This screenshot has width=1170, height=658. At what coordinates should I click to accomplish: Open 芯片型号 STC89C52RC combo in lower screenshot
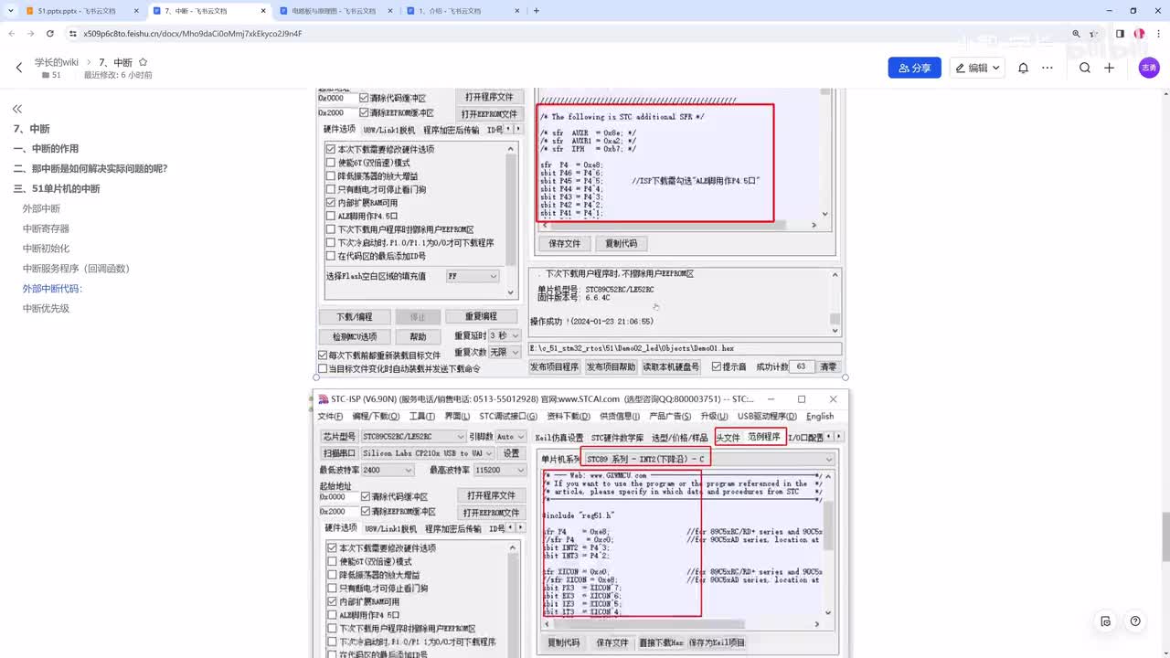click(413, 437)
